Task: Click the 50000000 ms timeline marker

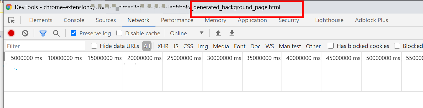Action: coord(383,58)
